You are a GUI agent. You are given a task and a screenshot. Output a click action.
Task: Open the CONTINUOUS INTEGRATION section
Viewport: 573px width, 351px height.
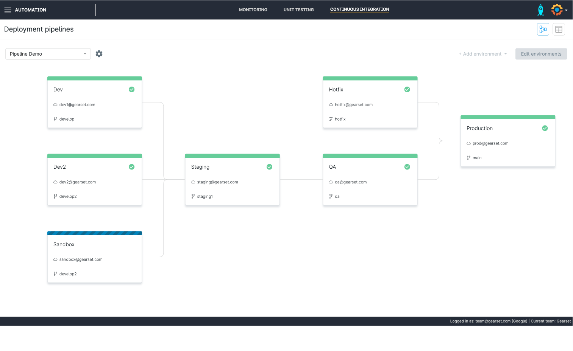359,9
